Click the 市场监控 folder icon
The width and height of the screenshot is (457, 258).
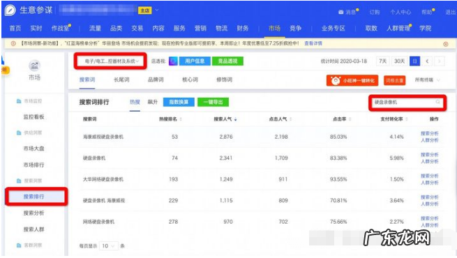(19, 101)
